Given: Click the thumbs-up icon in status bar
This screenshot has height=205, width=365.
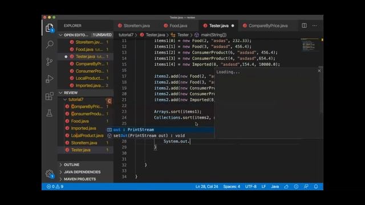Looking at the screenshot, I should [286, 186].
